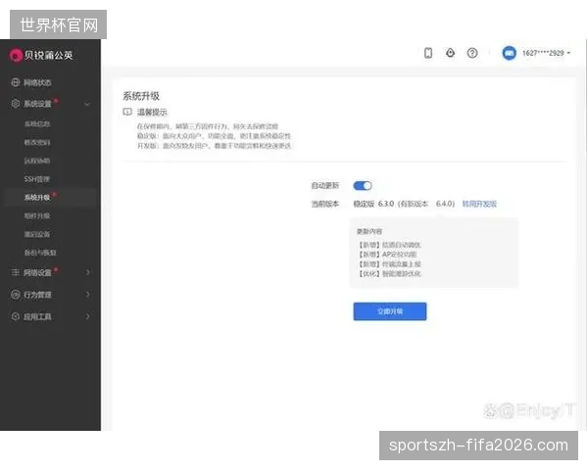Image resolution: width=588 pixels, height=470 pixels.
Task: Expand the 网络设置 menu chevron
Action: [x=88, y=272]
